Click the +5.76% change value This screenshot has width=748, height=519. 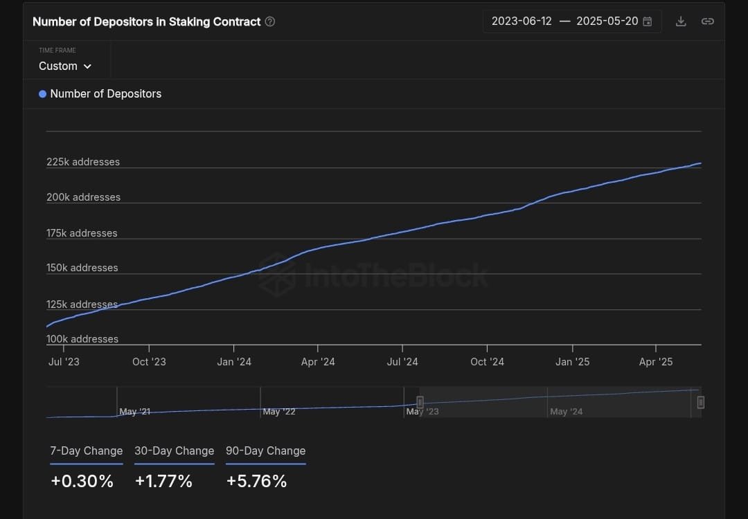257,481
